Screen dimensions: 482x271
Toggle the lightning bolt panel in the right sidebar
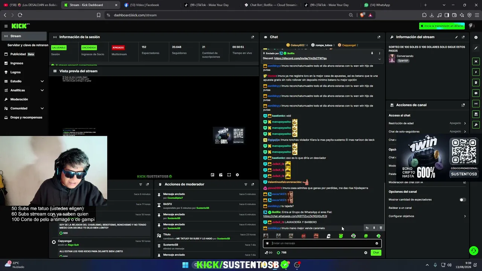(476, 72)
